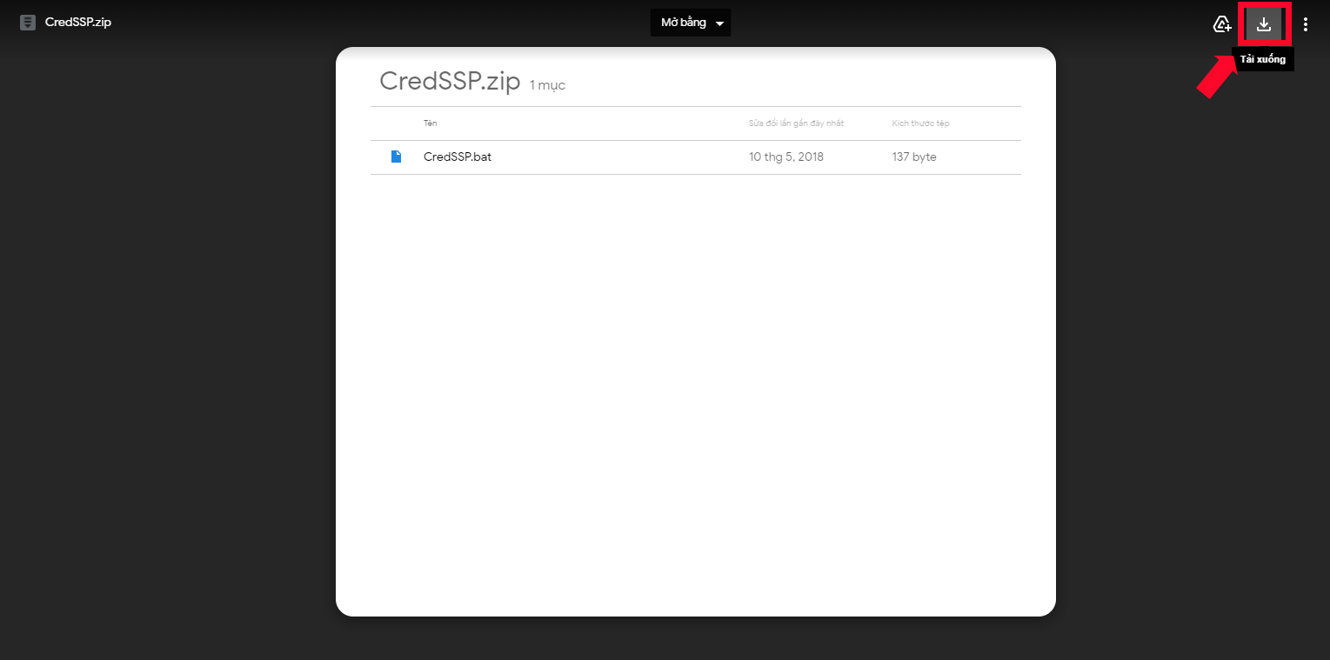This screenshot has height=660, width=1330.
Task: Click the date "10 thg 5, 2018"
Action: click(x=786, y=157)
